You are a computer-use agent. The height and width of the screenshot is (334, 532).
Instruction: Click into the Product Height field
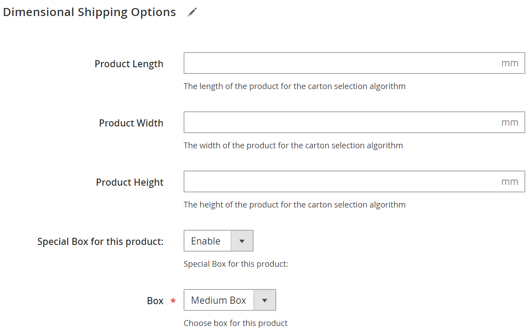click(354, 181)
